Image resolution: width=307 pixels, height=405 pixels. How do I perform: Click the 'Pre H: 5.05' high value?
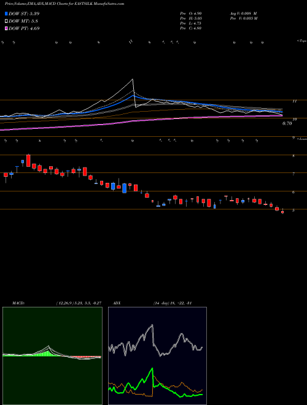191,18
